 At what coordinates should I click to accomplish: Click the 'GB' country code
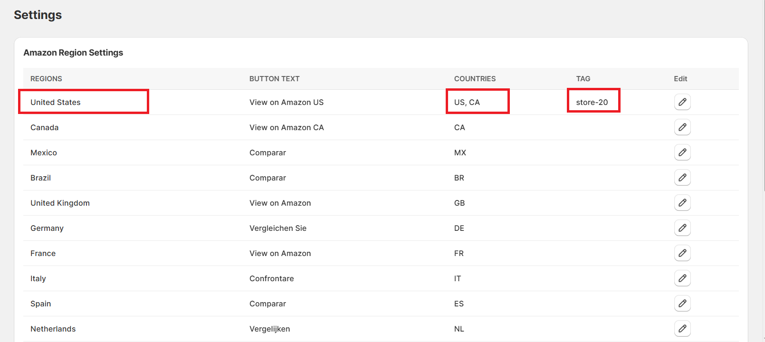coord(459,203)
